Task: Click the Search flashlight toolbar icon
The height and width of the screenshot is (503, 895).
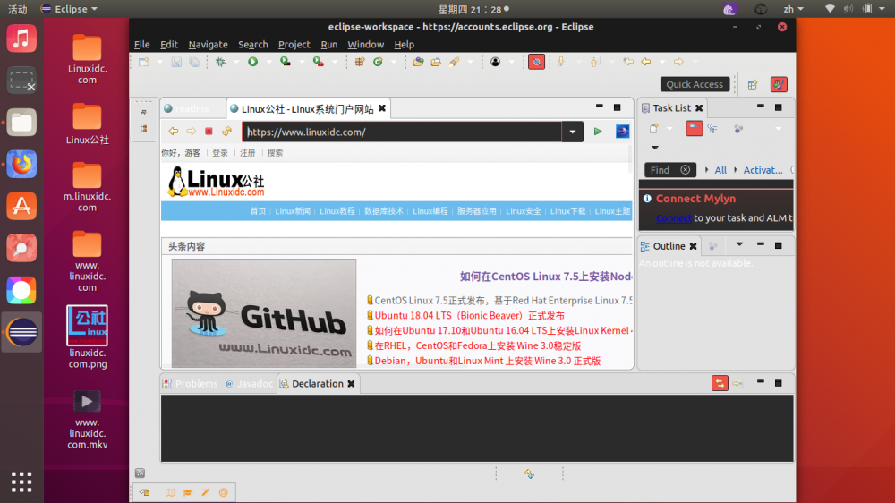Action: click(455, 62)
